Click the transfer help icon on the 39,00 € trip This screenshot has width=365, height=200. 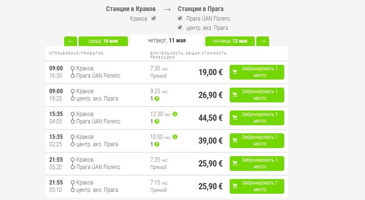(x=157, y=144)
